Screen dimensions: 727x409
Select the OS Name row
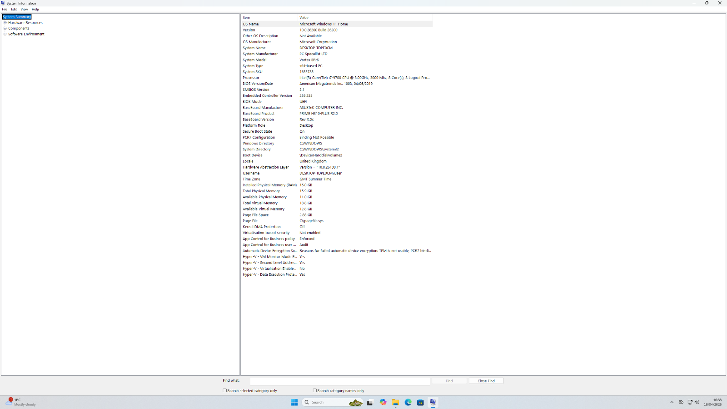tap(337, 24)
